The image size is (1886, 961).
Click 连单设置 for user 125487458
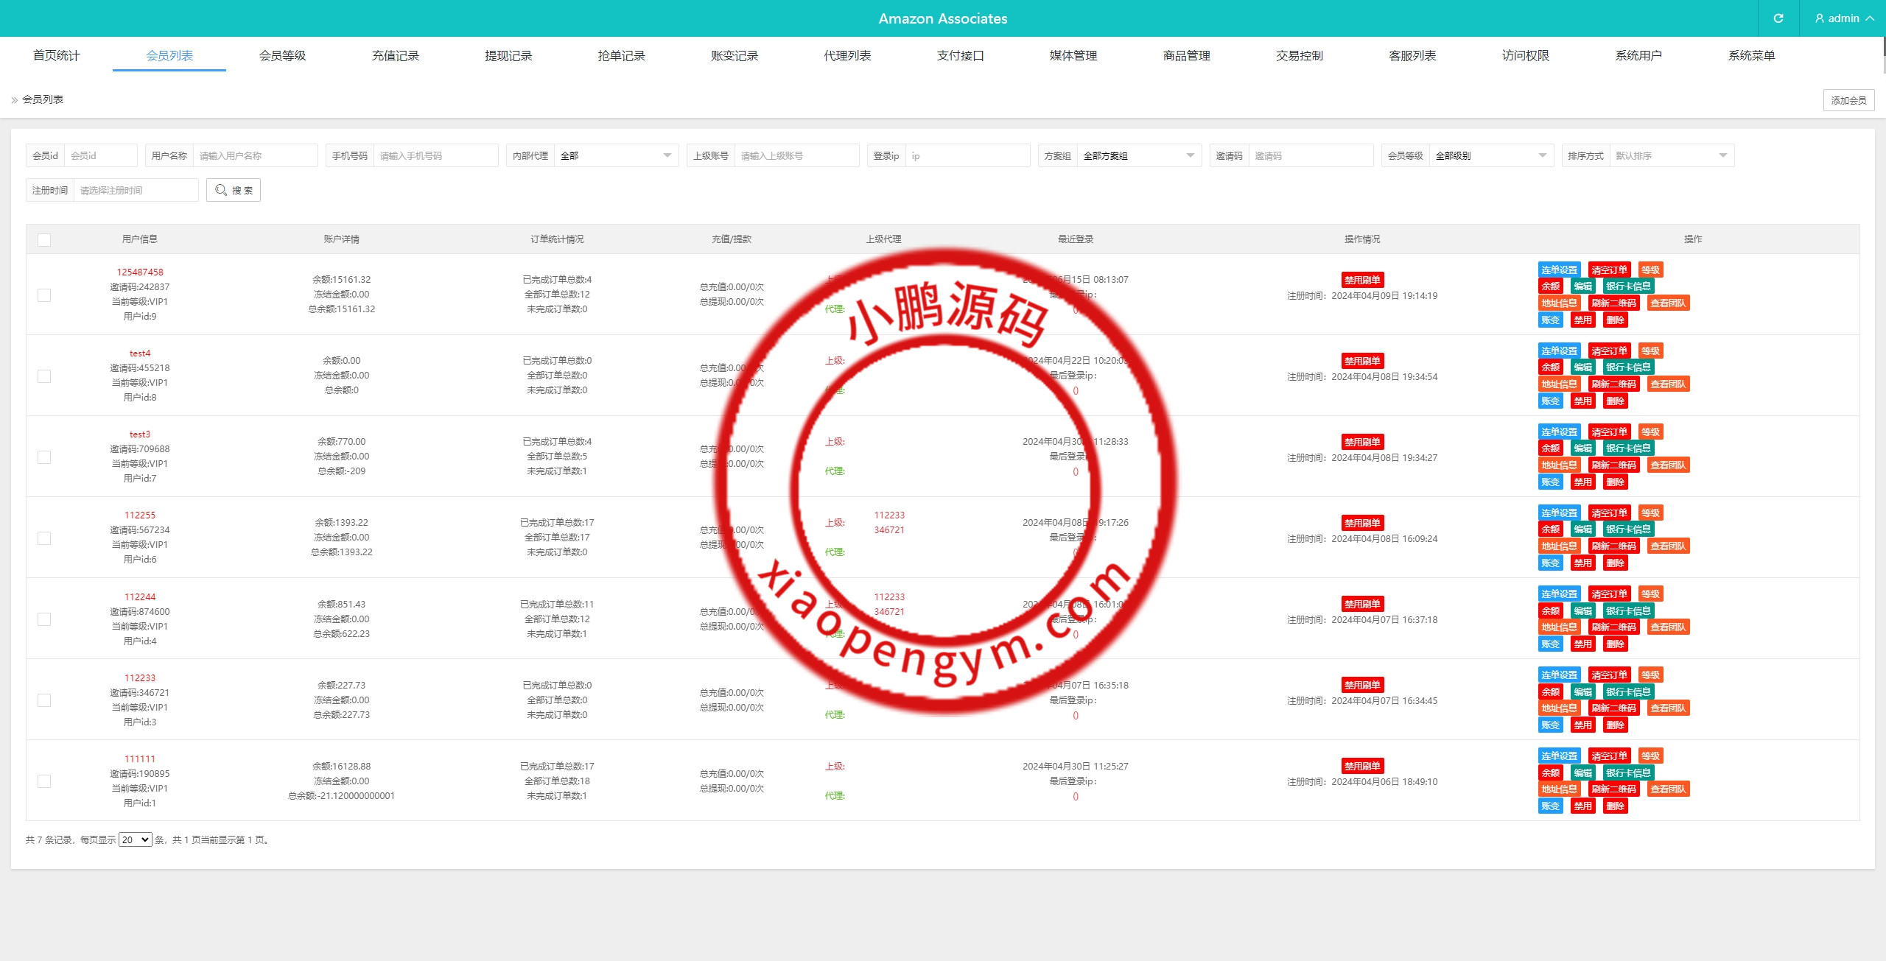pyautogui.click(x=1559, y=270)
